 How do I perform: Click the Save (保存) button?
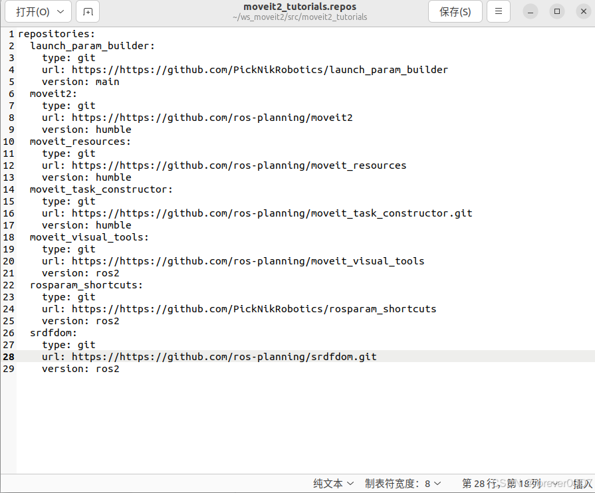pos(455,12)
